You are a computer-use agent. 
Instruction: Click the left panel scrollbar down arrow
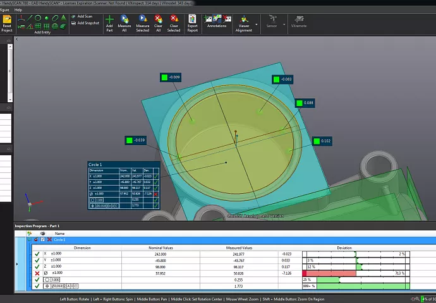[10, 100]
